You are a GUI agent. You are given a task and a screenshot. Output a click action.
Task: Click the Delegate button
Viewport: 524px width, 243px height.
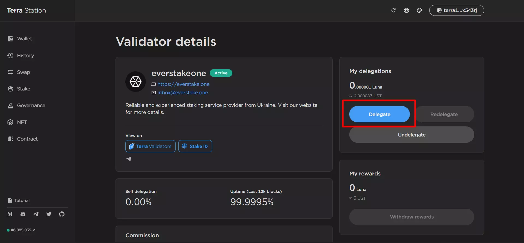point(380,114)
